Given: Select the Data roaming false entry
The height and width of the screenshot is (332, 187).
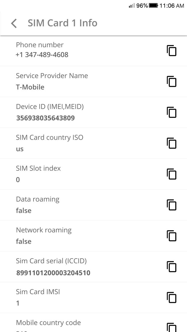Looking at the screenshot, I should pos(24,210).
